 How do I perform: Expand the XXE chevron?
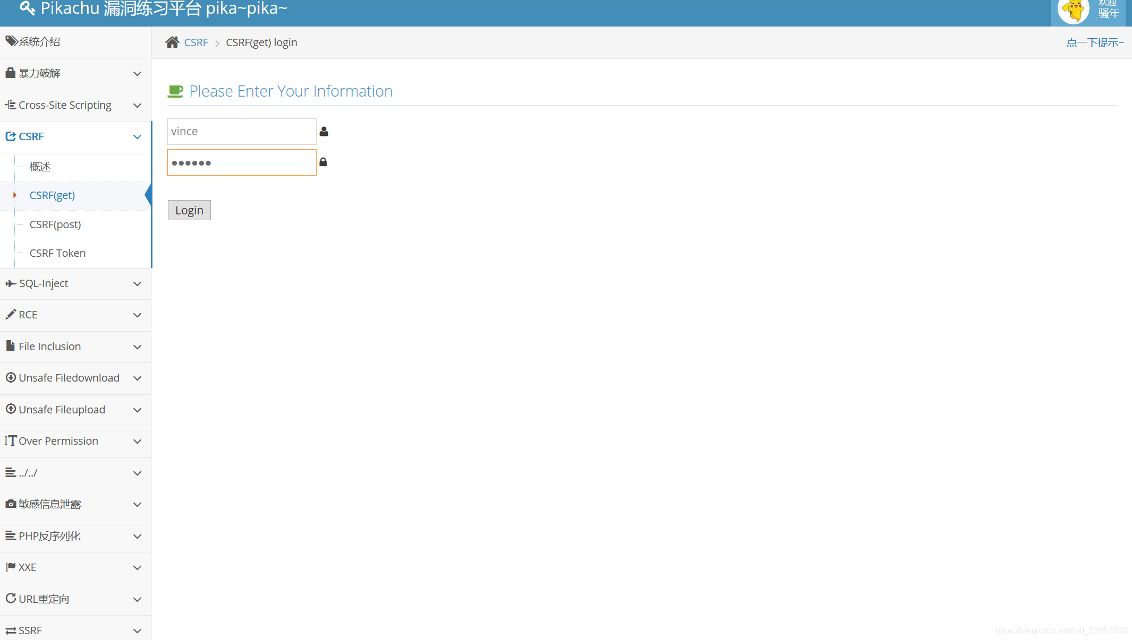[137, 567]
